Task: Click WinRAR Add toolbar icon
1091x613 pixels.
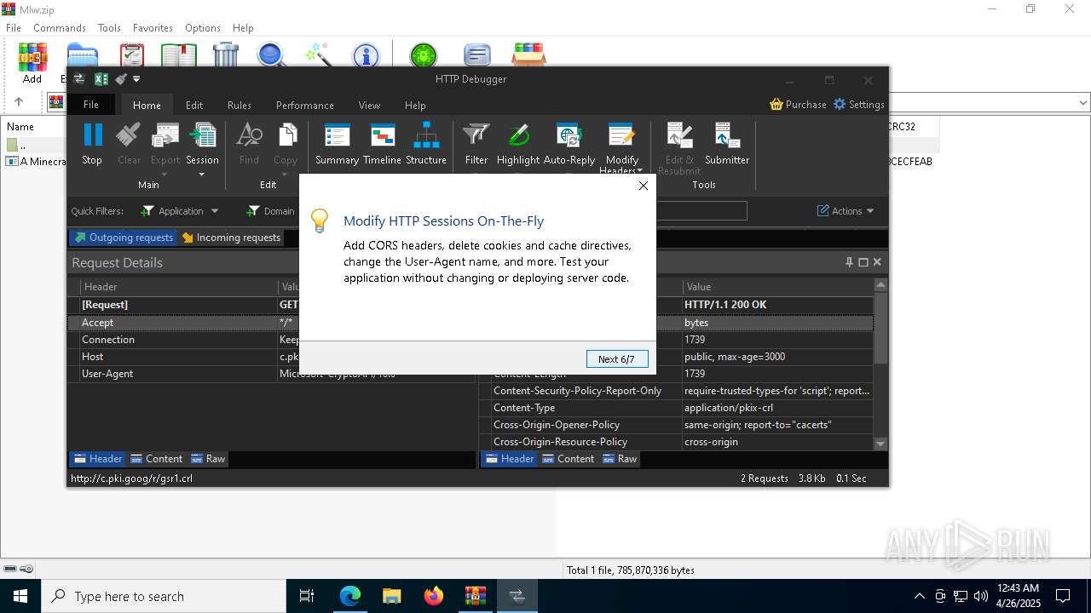Action: click(x=32, y=62)
